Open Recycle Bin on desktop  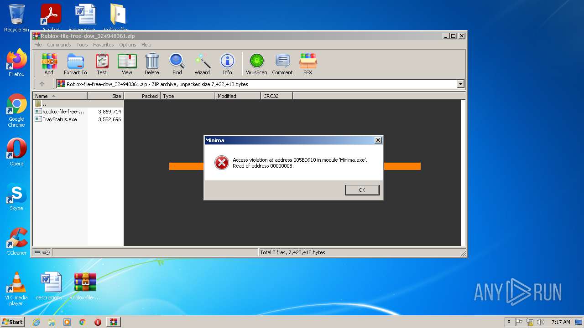click(x=16, y=18)
